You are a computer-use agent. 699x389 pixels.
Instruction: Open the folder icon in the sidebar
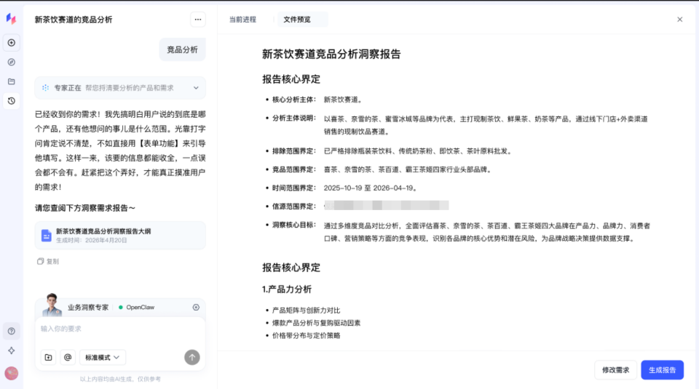[12, 81]
